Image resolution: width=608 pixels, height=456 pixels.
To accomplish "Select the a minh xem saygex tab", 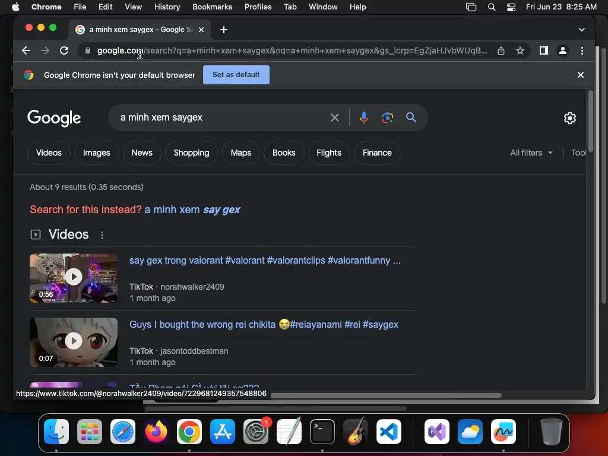I will [x=140, y=30].
